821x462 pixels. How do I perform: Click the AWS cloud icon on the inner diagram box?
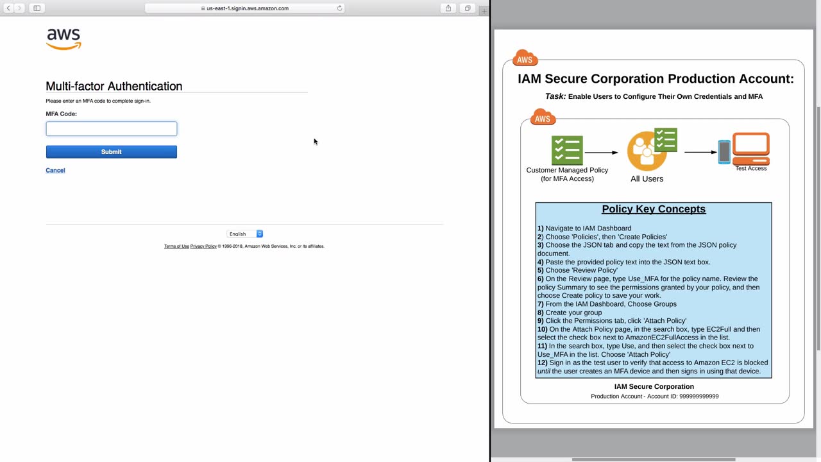(x=543, y=117)
